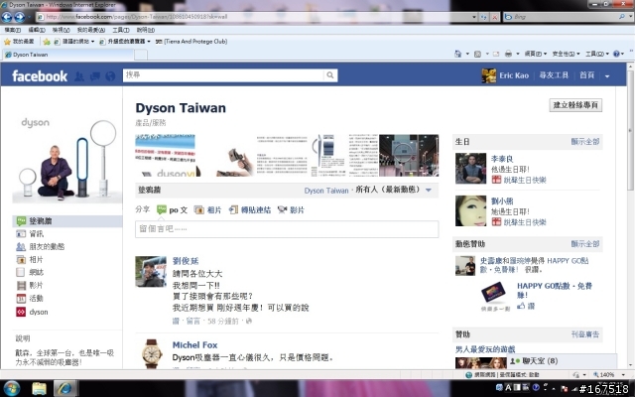Viewport: 635px width, 397px height.
Task: Click the 讚 thumbs-up under HAPPY GO ad
Action: coord(526,306)
